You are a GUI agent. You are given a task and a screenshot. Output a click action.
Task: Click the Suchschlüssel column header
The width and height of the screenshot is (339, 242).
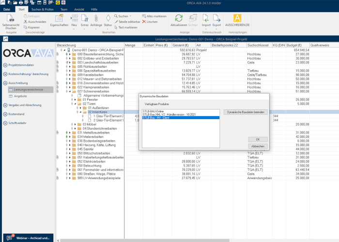259,45
